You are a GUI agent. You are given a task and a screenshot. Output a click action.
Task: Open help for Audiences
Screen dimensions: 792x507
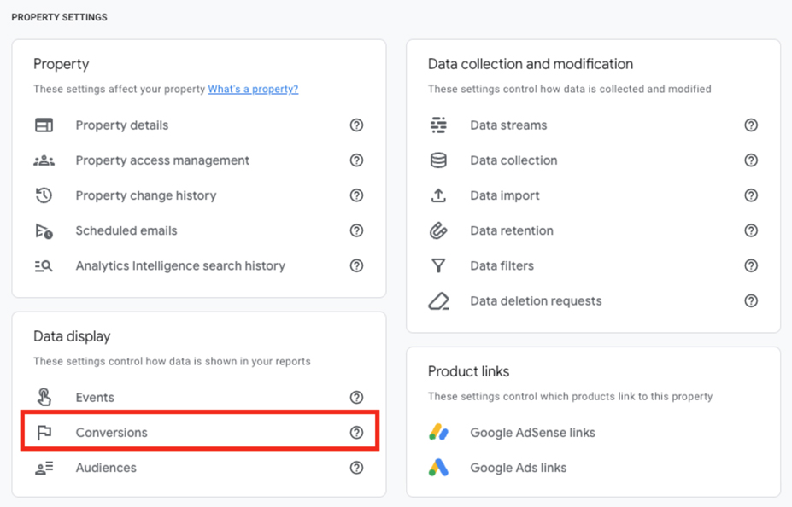tap(356, 468)
